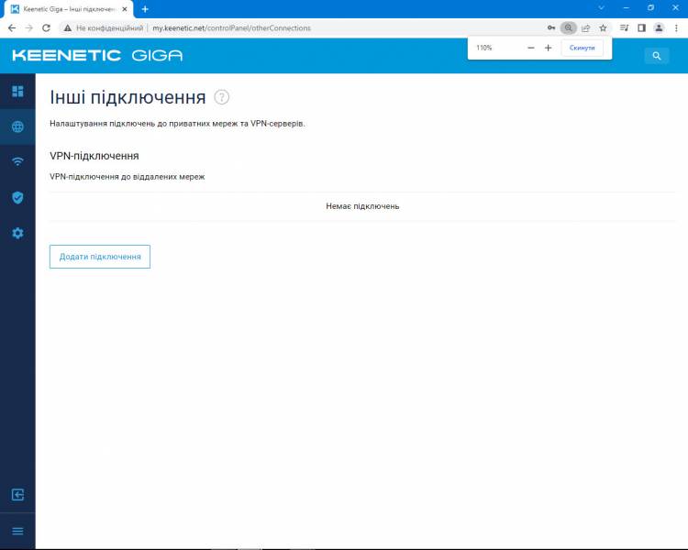
Task: Click the share page icon
Action: point(586,27)
